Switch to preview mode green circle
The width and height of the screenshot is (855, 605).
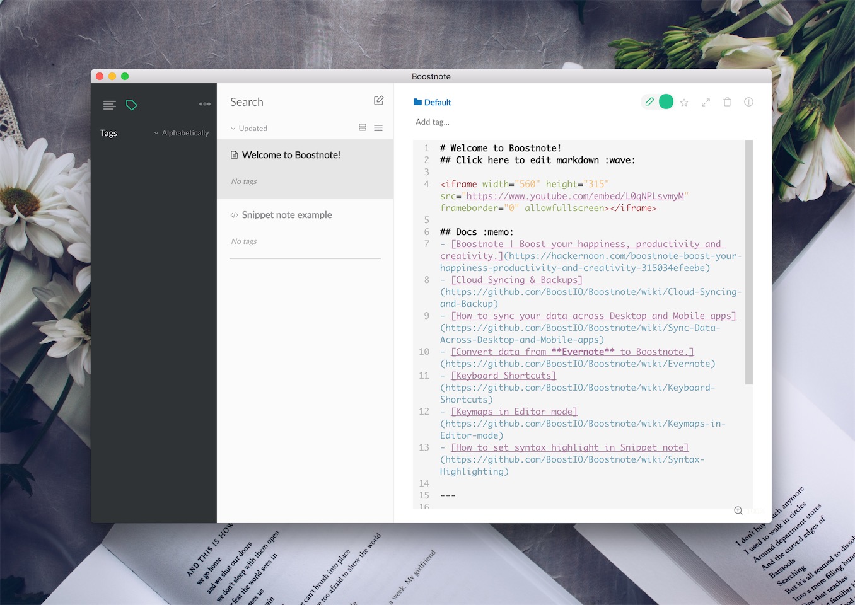click(x=666, y=101)
